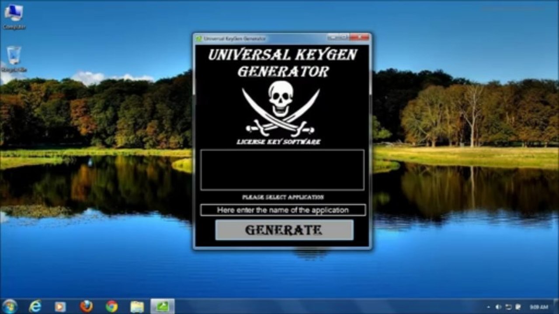Image resolution: width=559 pixels, height=314 pixels.
Task: Click the GENERATE button
Action: click(284, 230)
